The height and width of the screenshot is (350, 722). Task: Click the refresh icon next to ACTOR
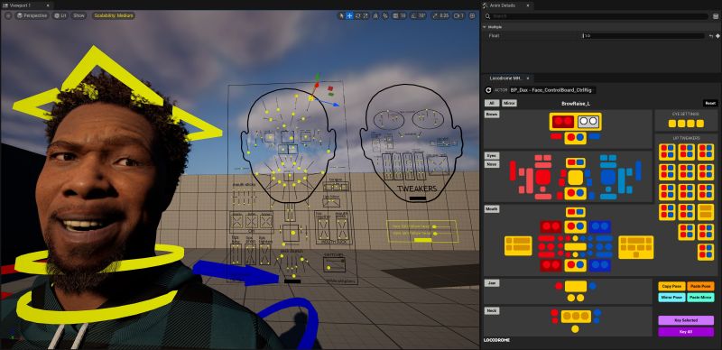(x=488, y=90)
